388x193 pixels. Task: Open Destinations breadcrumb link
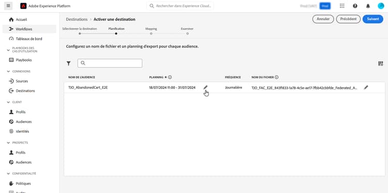77,19
